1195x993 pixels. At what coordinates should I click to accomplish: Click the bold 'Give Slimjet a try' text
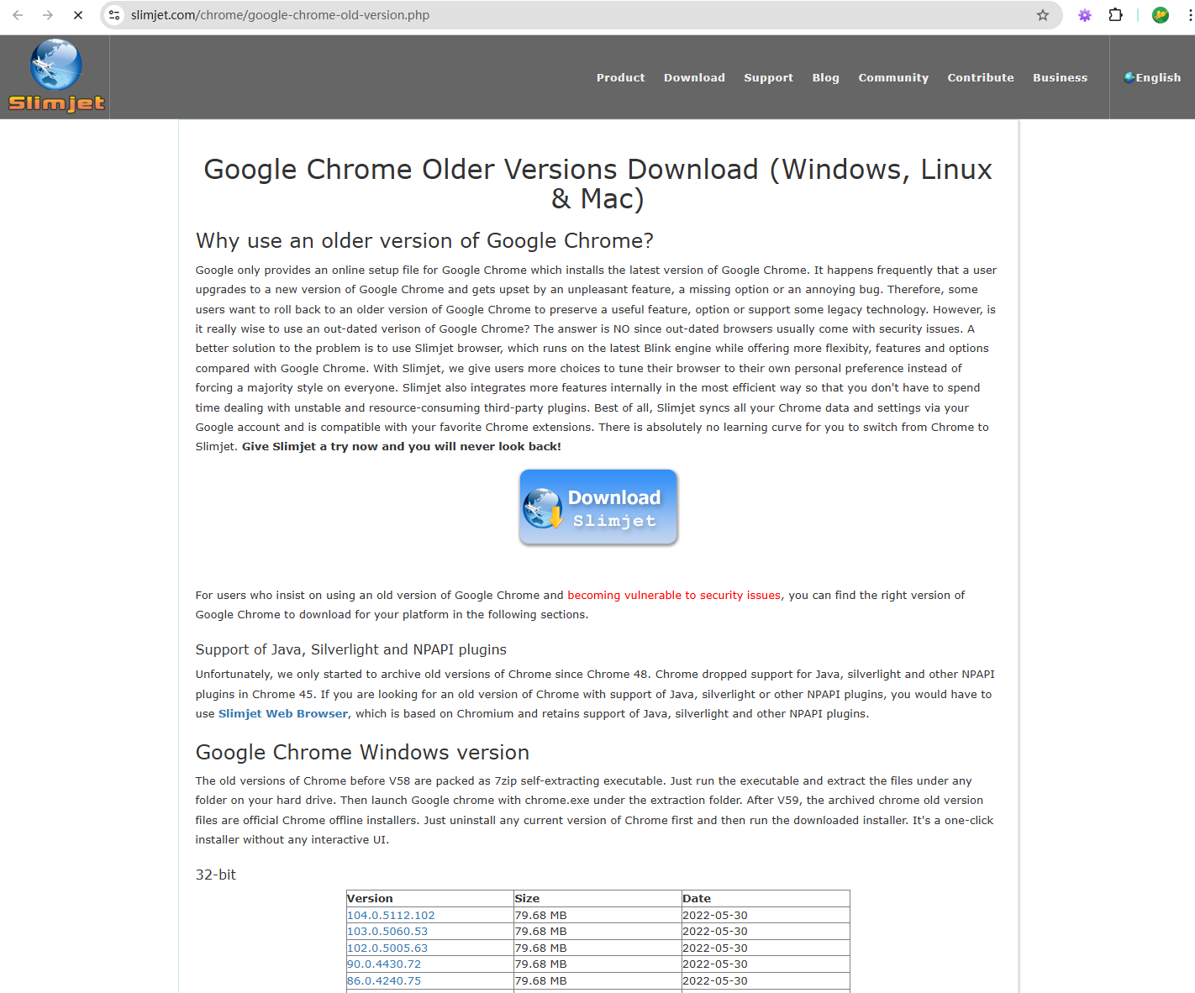(x=402, y=447)
